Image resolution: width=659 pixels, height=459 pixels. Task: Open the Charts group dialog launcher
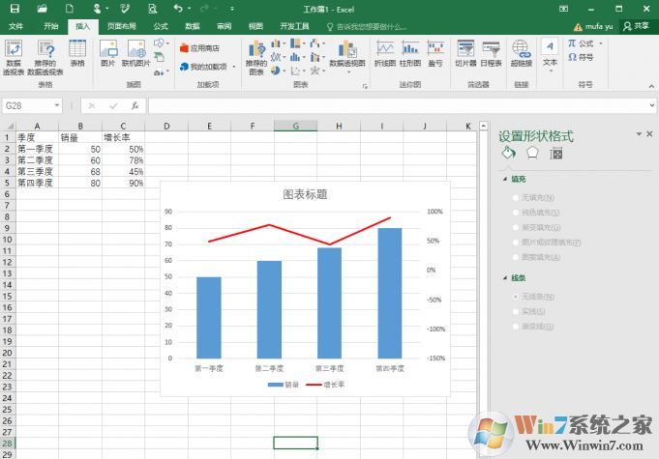[x=365, y=86]
